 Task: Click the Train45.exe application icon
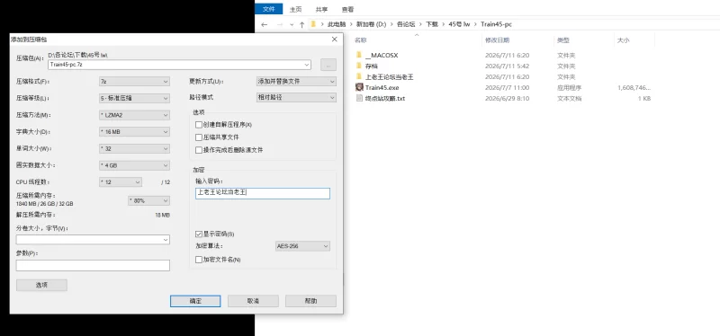click(x=359, y=87)
